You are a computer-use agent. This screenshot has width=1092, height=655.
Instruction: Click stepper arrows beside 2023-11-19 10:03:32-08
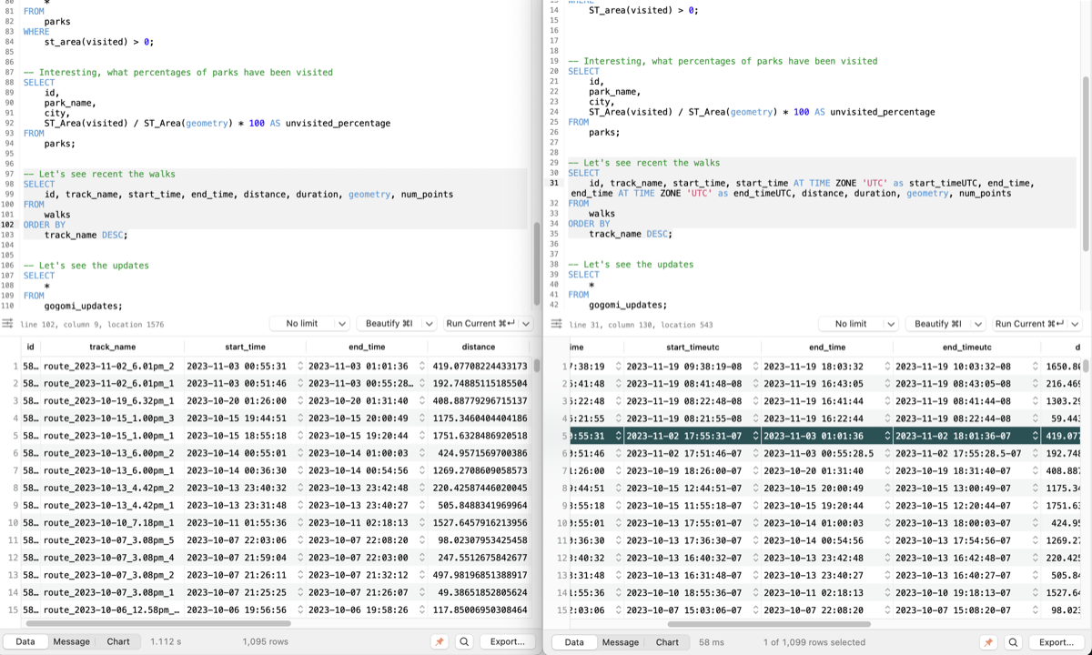[1035, 366]
